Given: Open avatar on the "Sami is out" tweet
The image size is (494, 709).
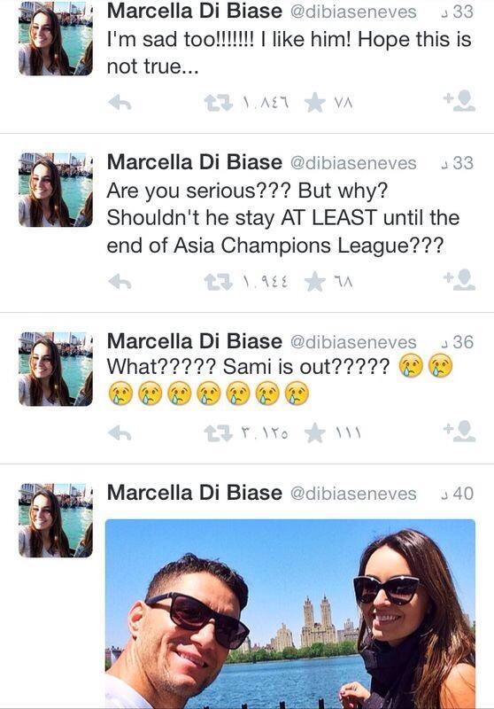Looking at the screenshot, I should point(56,369).
